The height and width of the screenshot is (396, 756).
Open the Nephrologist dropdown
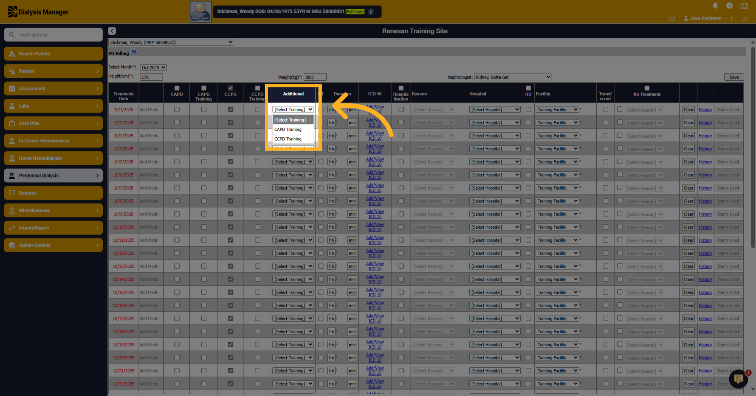click(x=513, y=77)
